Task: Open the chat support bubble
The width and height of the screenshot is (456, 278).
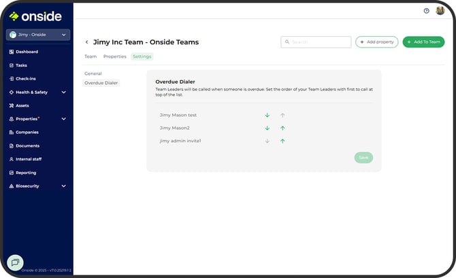Action: click(x=15, y=262)
